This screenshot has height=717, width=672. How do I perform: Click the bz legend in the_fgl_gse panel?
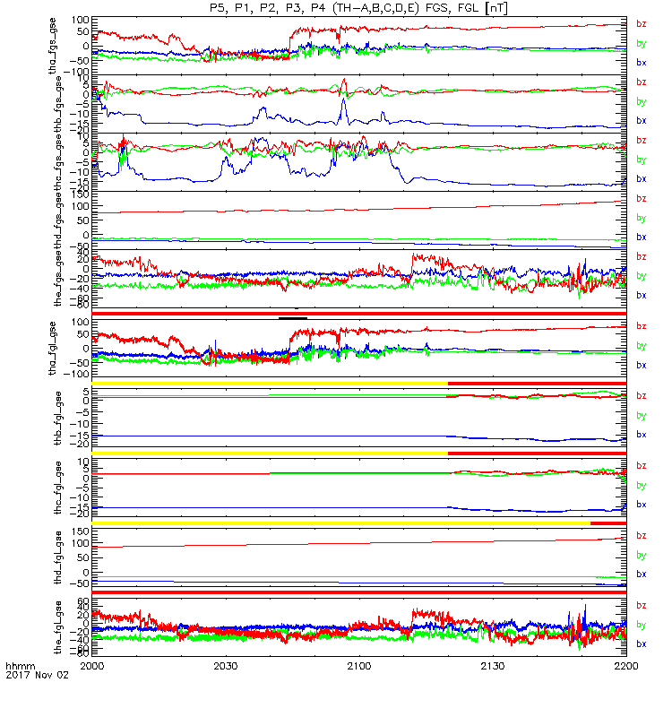pyautogui.click(x=642, y=606)
